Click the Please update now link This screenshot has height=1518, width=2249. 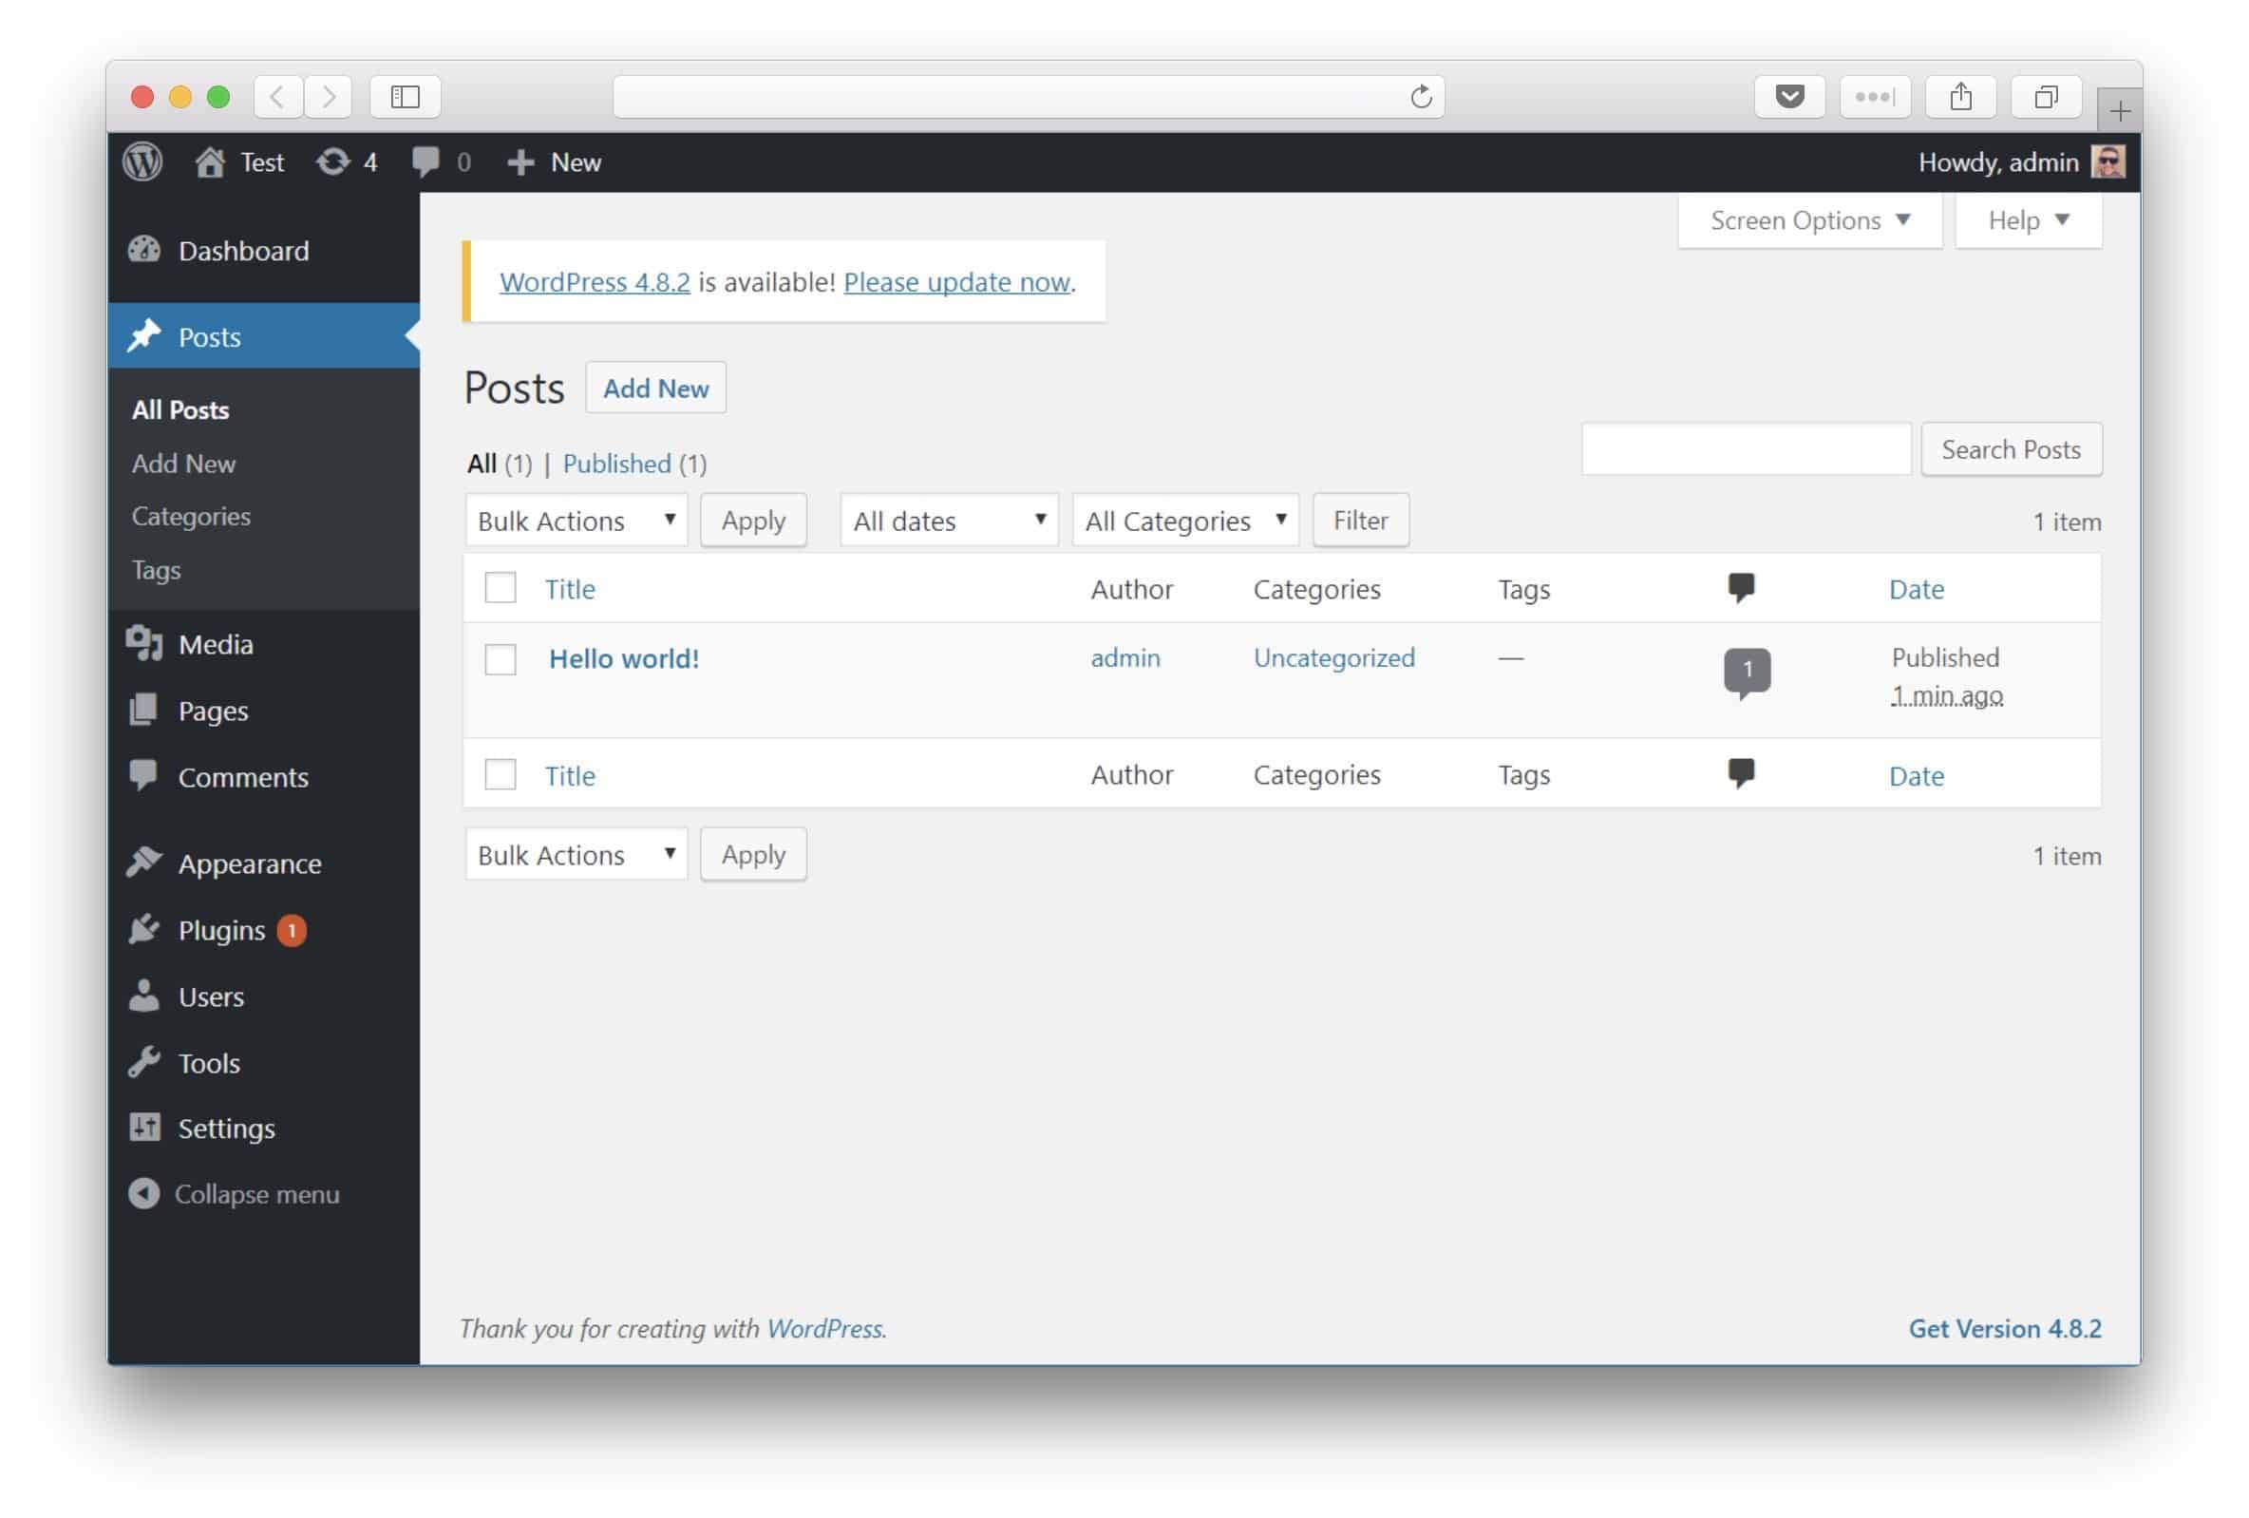(x=956, y=282)
